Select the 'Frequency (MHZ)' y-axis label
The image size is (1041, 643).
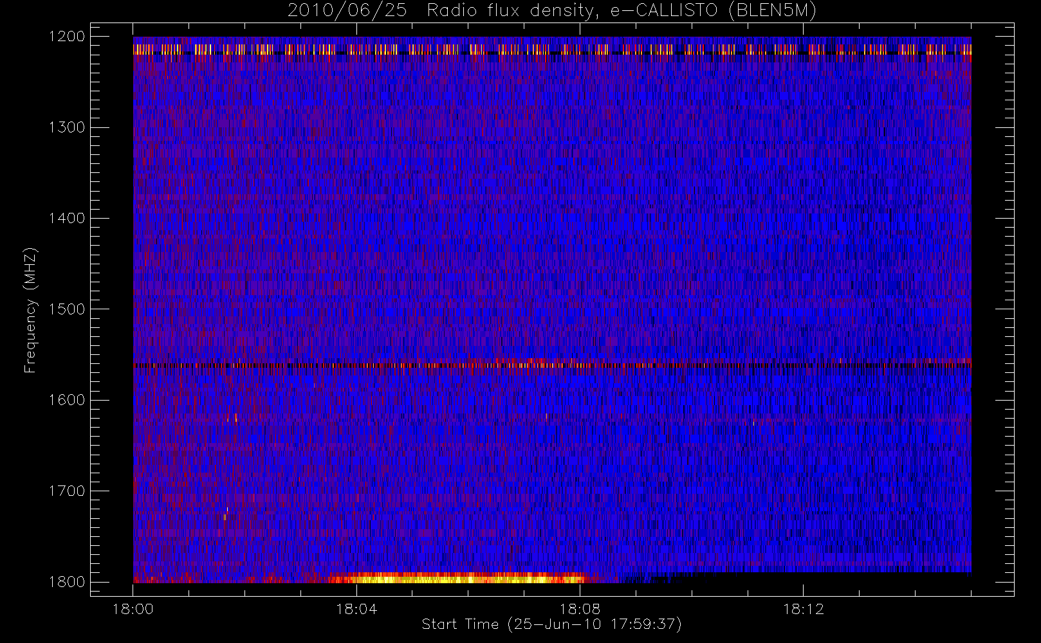(30, 309)
